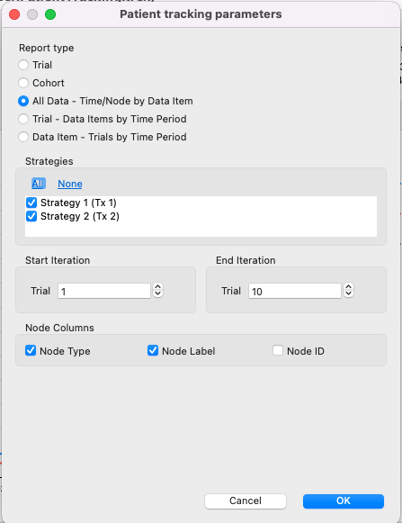This screenshot has height=523, width=402.
Task: Uncheck Strategy 2 (Tx 2)
Action: click(31, 216)
